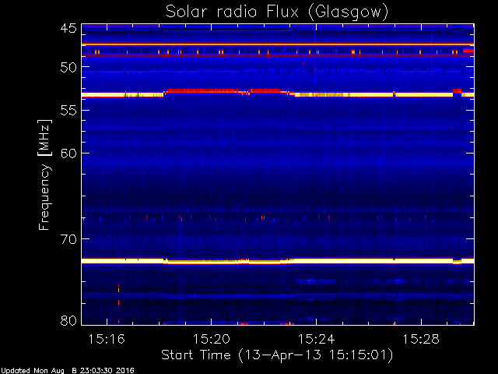Viewport: 498px width, 374px height.
Task: Select the 'Frequency [MHz]' axis label
Action: (44, 175)
